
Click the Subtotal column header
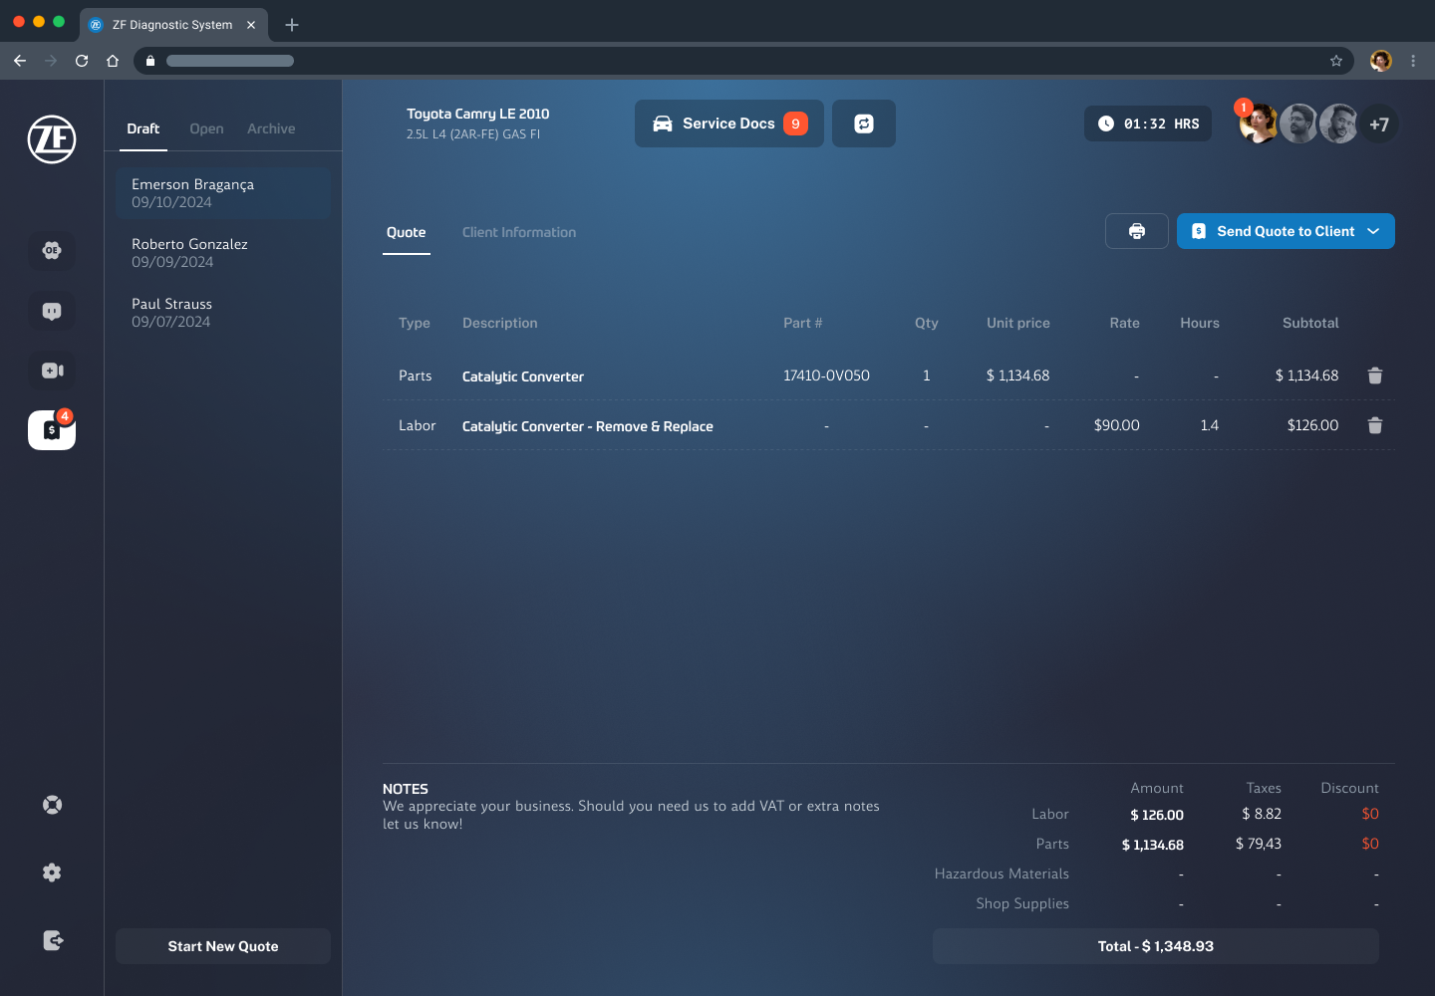(1310, 323)
